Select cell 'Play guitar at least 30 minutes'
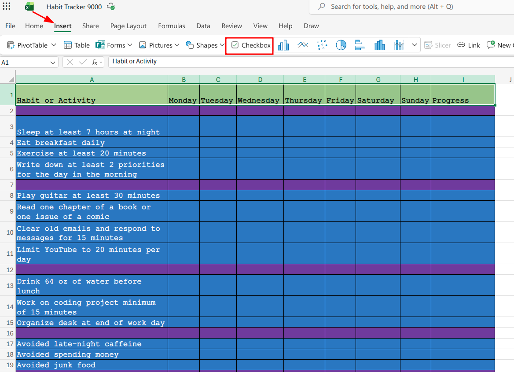The height and width of the screenshot is (372, 514). click(x=92, y=195)
